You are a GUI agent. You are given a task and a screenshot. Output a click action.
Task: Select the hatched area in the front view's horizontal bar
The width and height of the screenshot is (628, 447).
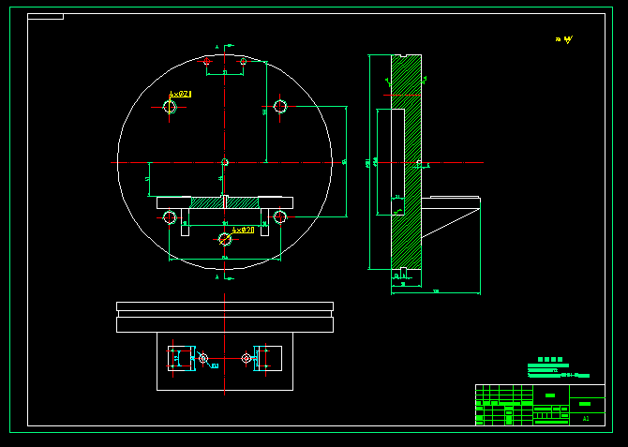[x=224, y=202]
